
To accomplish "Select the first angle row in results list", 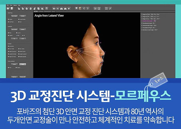I will 151,14.
